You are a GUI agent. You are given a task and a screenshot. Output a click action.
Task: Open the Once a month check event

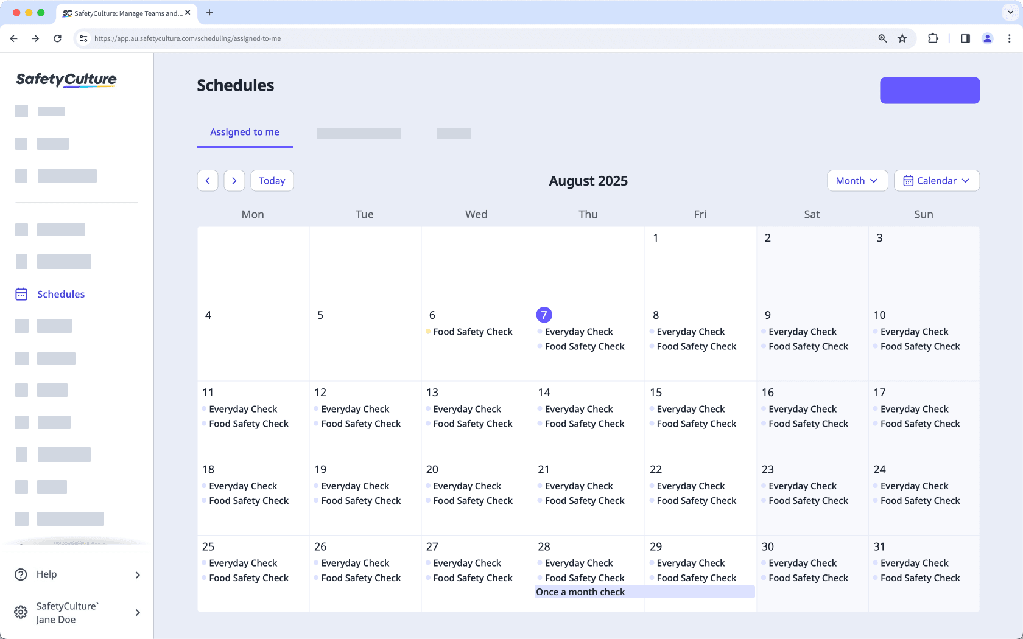click(x=580, y=592)
